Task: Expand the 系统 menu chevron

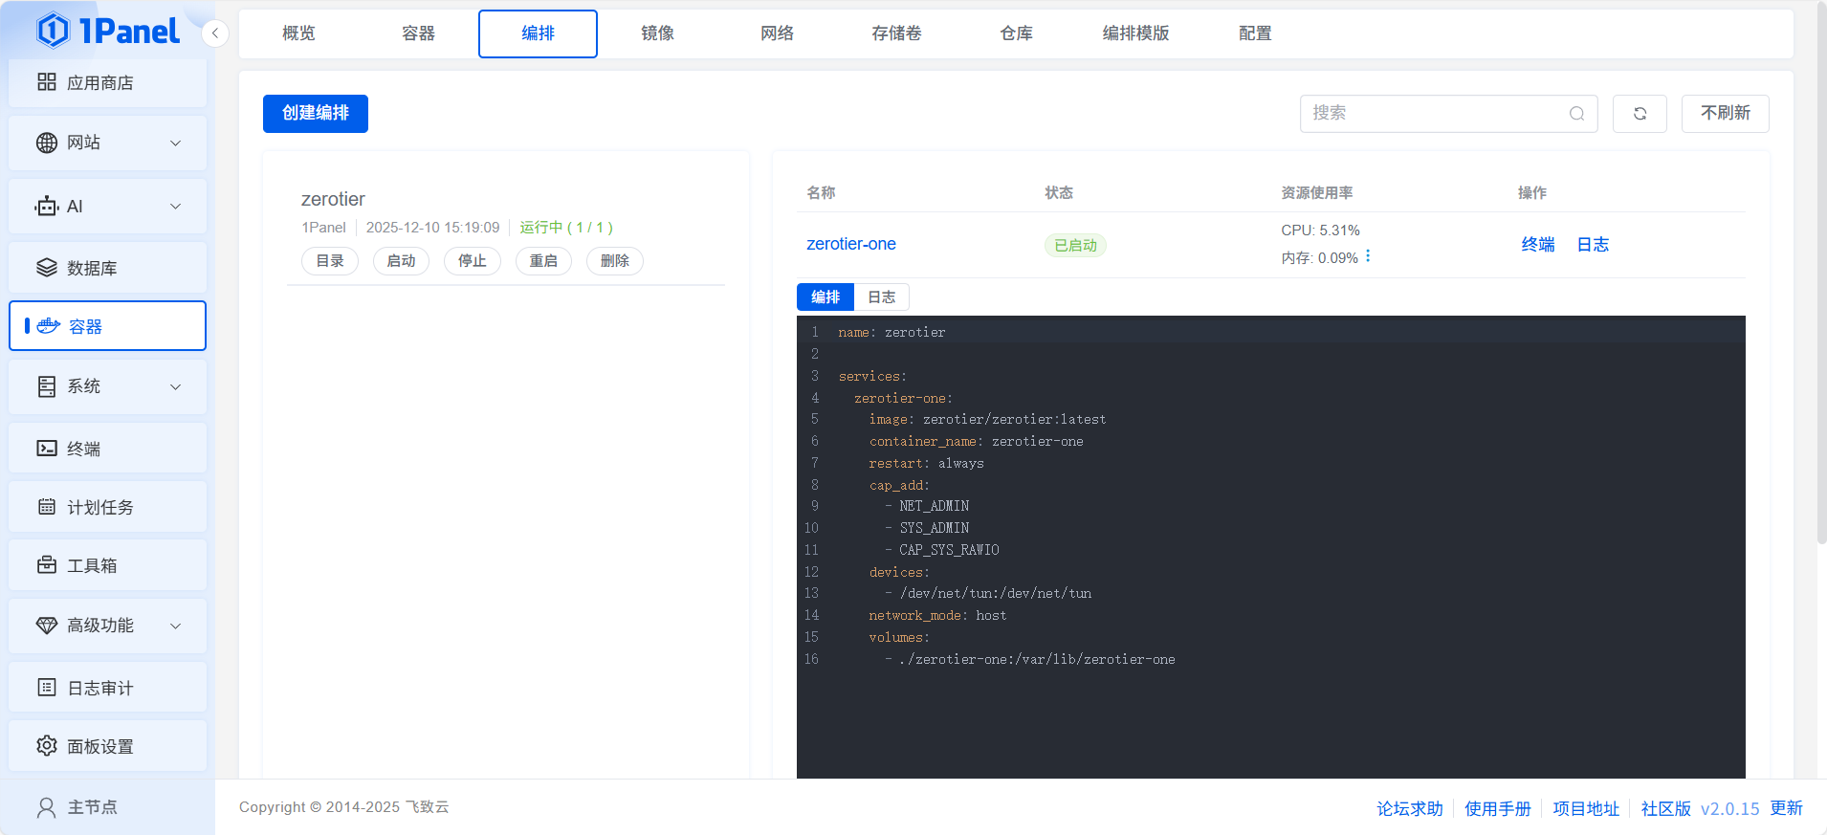Action: (176, 387)
